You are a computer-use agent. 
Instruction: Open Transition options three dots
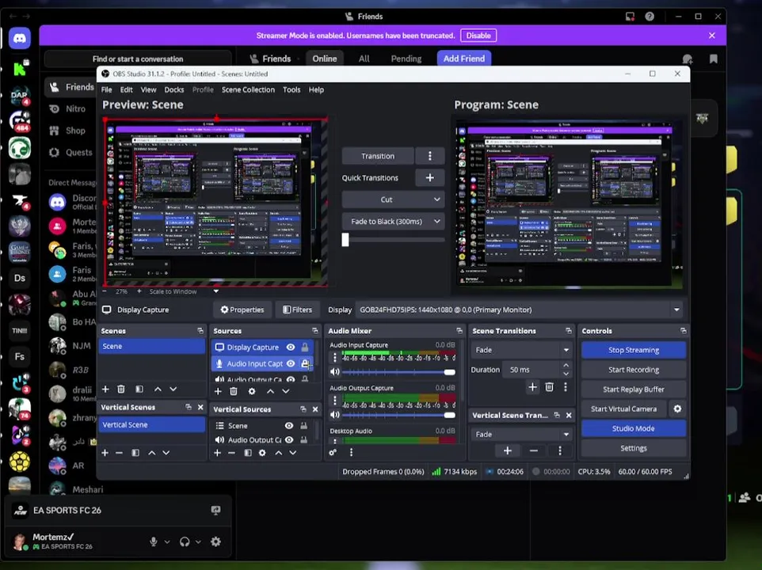(x=429, y=156)
